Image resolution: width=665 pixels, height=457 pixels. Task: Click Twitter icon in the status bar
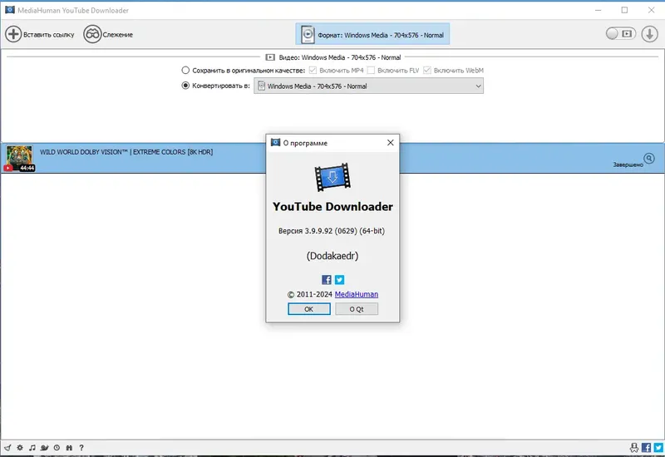pos(658,448)
